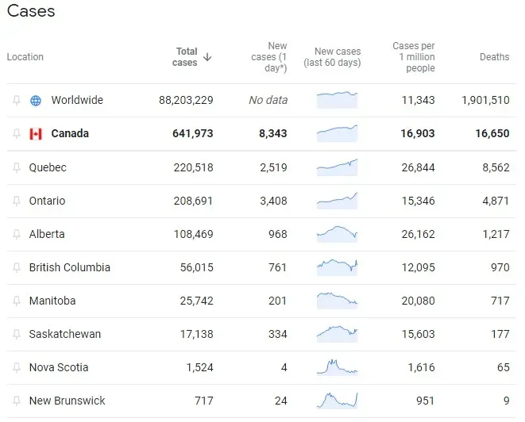
Task: Click the pin icon beside Ontario
Action: [x=16, y=201]
